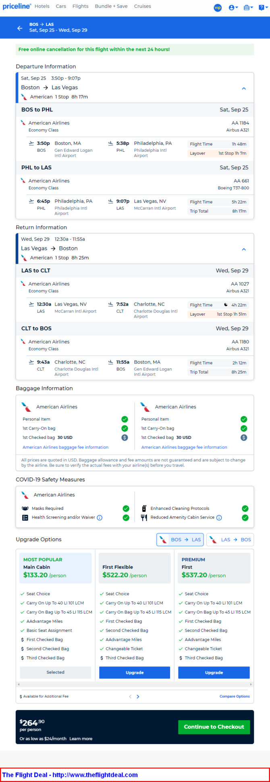Click info icon beside Reduced Amenity Cabin Service

coord(219,518)
